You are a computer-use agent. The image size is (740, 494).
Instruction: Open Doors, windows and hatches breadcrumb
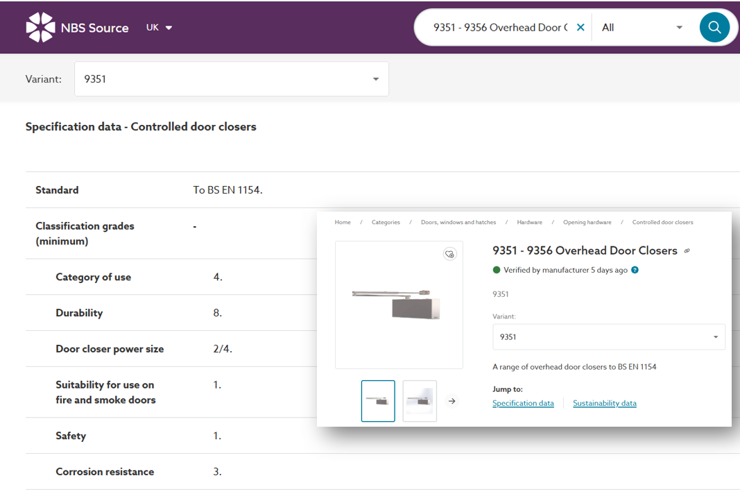click(x=458, y=223)
